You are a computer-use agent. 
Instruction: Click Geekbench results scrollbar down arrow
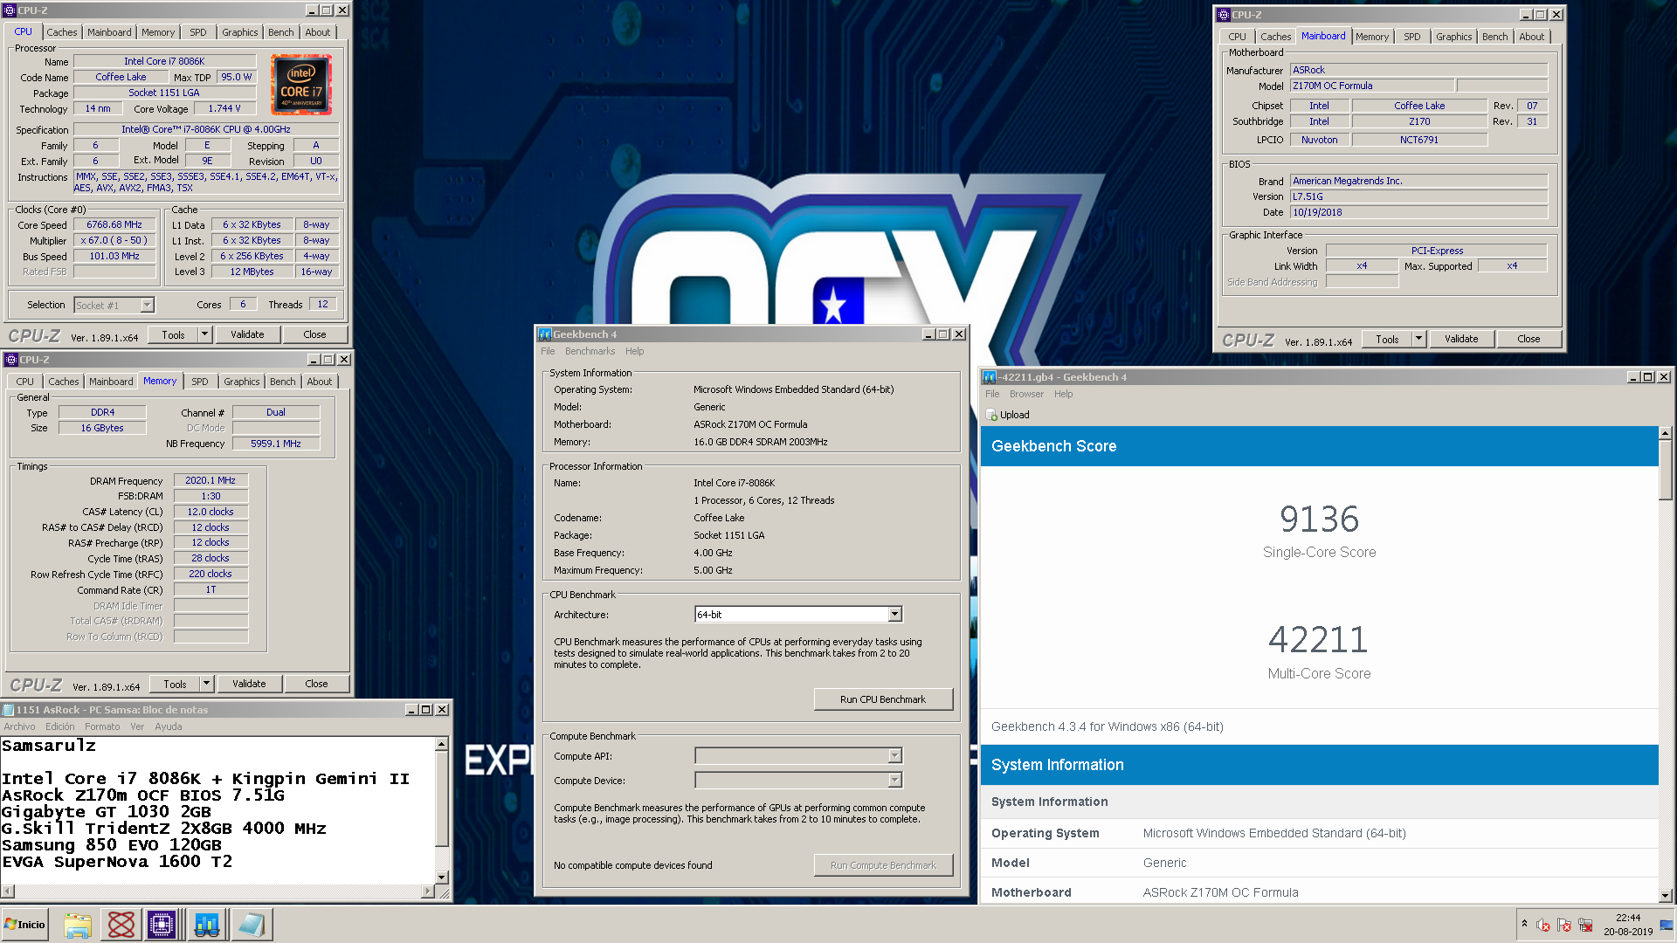(x=1665, y=895)
